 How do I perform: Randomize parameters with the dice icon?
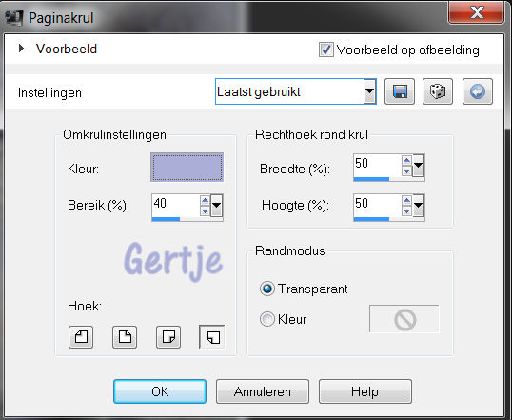click(x=438, y=91)
